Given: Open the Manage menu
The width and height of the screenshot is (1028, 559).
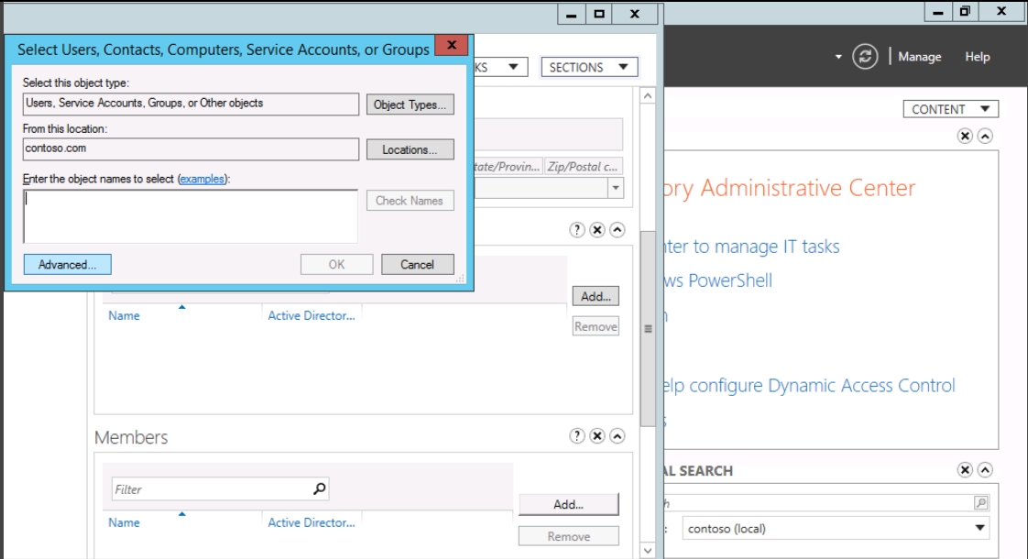Looking at the screenshot, I should coord(919,57).
